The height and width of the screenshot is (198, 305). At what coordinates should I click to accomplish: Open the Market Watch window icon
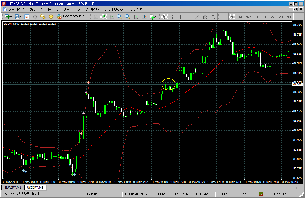[x=26, y=17]
